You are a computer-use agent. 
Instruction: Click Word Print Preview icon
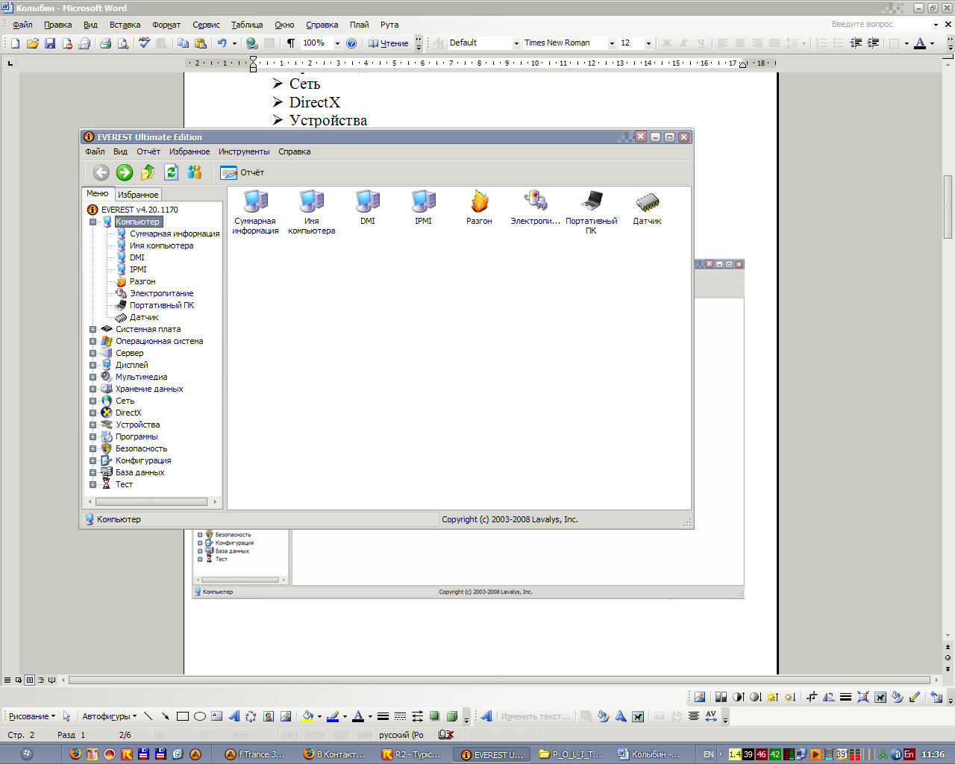click(x=123, y=43)
